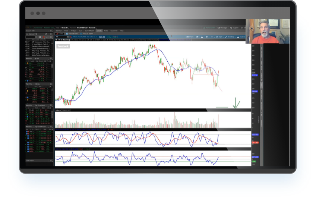Open AJ List watchlist panel menu icon
319x204 pixels.
pyautogui.click(x=51, y=59)
